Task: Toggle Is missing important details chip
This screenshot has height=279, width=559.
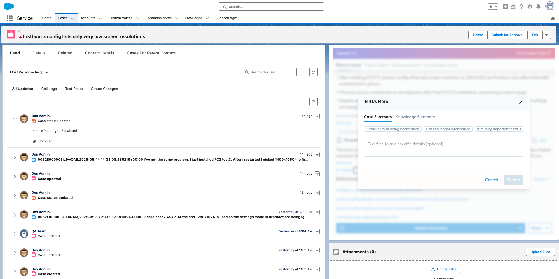Action: click(x=499, y=129)
